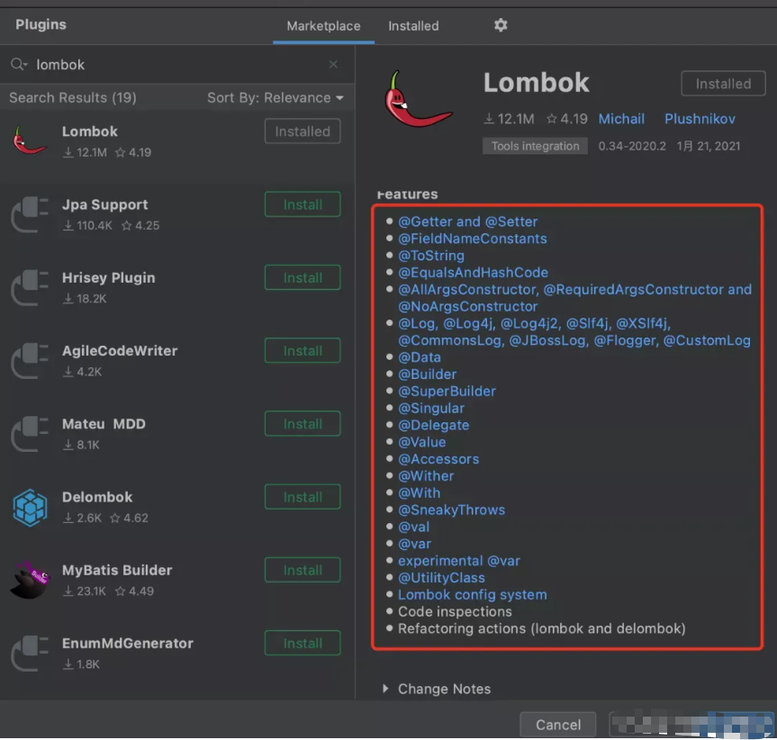Click Installed button in Lombok list row
The image size is (777, 740).
click(x=303, y=131)
